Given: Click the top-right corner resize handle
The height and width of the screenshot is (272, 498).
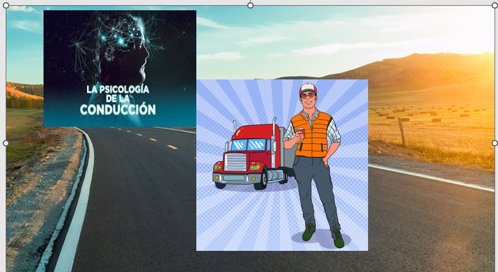Looking at the screenshot, I should [x=495, y=6].
